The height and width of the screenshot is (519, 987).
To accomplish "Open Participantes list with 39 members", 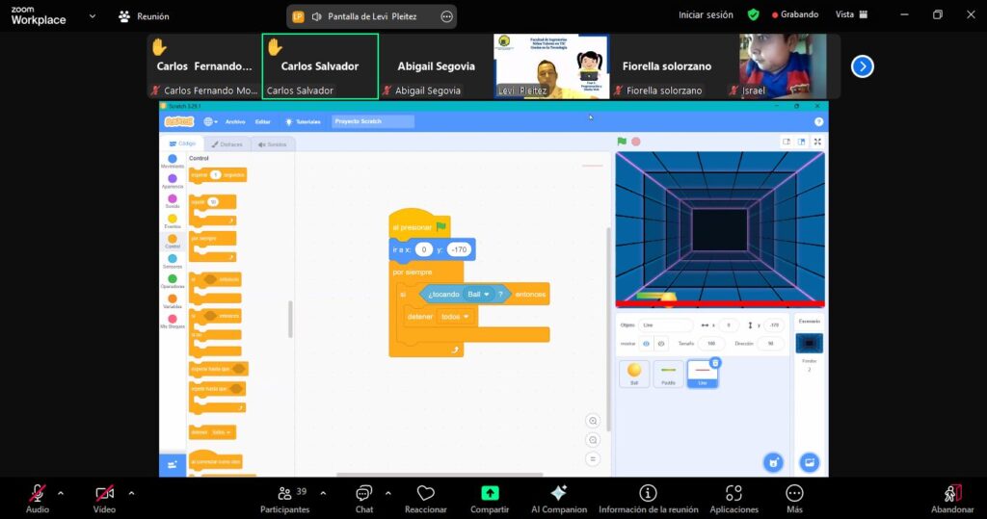I will click(x=285, y=493).
